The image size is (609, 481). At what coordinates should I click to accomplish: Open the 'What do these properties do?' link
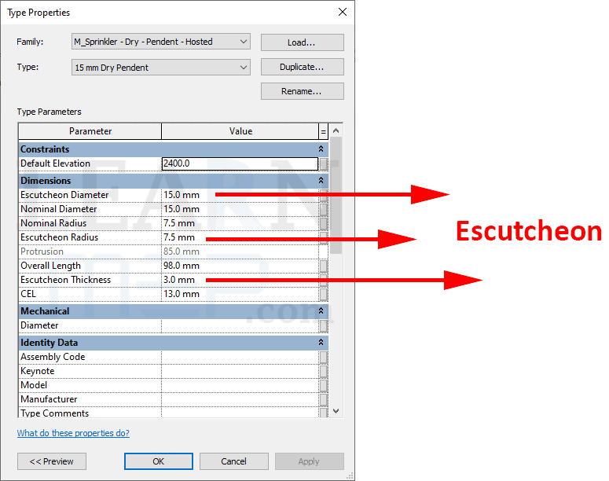[73, 433]
